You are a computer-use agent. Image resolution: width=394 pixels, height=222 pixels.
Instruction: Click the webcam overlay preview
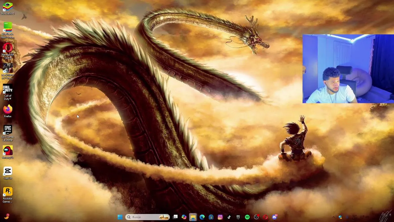(x=348, y=68)
